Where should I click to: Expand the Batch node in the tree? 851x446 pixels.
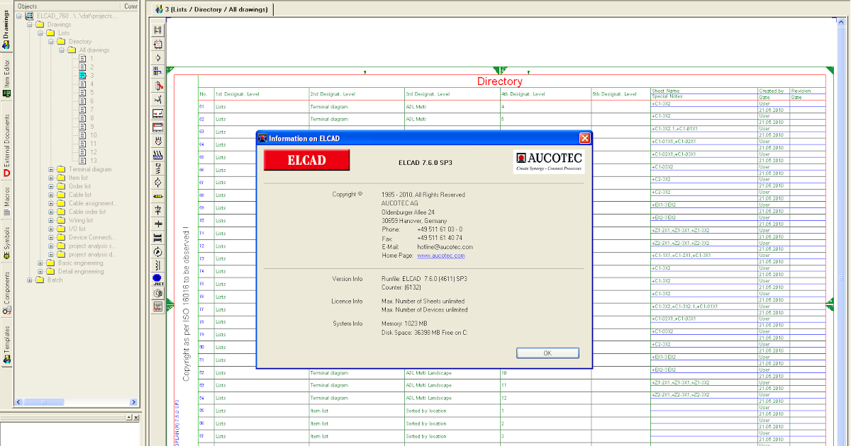click(x=30, y=280)
